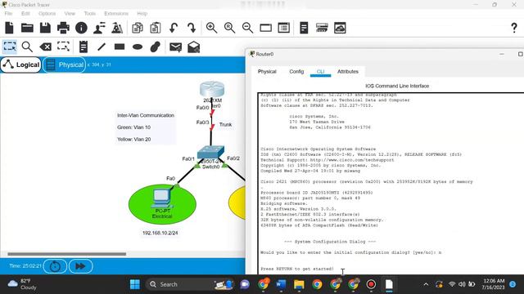The image size is (524, 294).
Task: Redo with the Redo arrow icon
Action: [192, 28]
